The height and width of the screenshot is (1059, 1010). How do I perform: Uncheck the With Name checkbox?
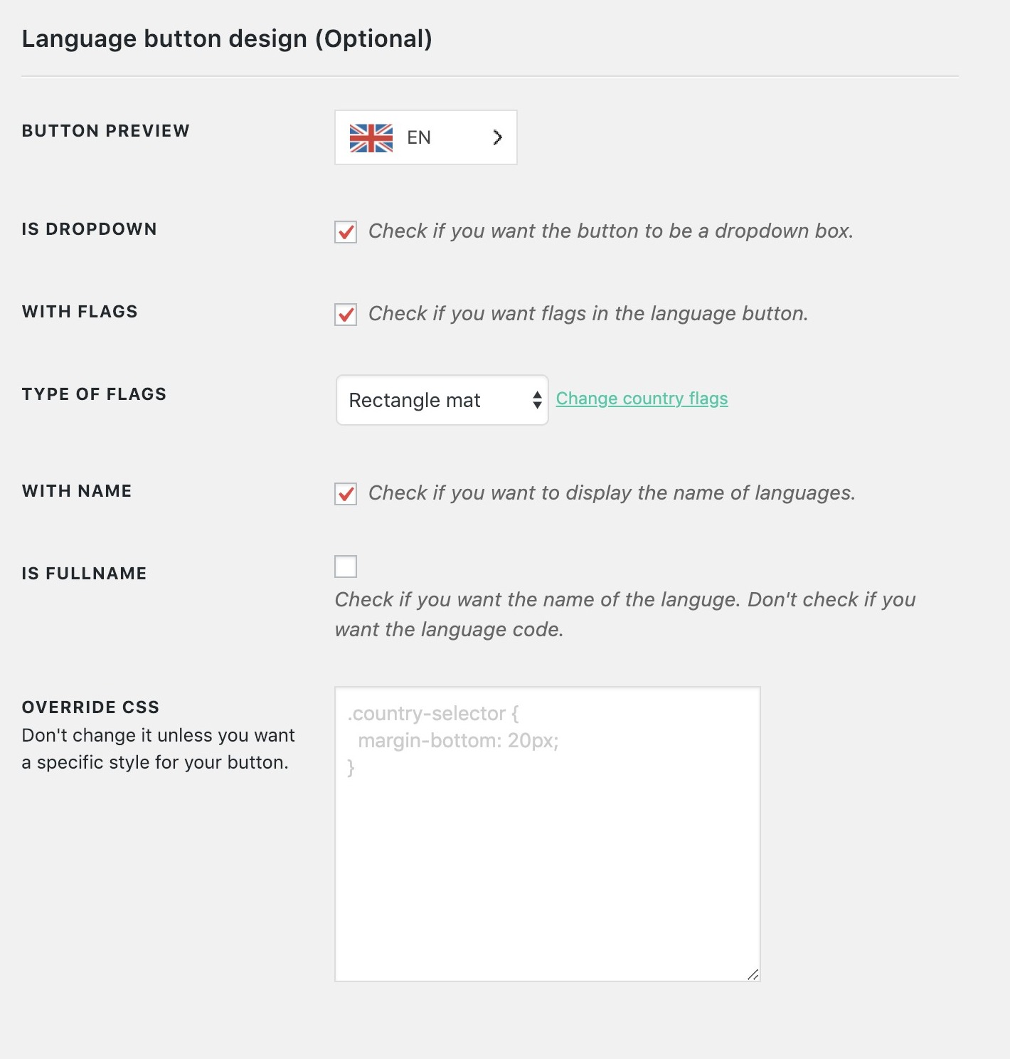[346, 494]
